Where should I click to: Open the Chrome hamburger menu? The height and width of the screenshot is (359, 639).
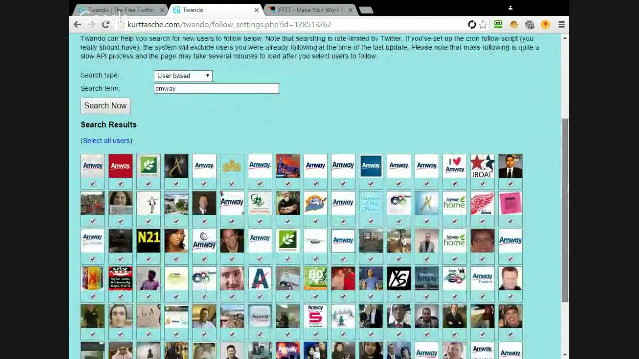561,24
